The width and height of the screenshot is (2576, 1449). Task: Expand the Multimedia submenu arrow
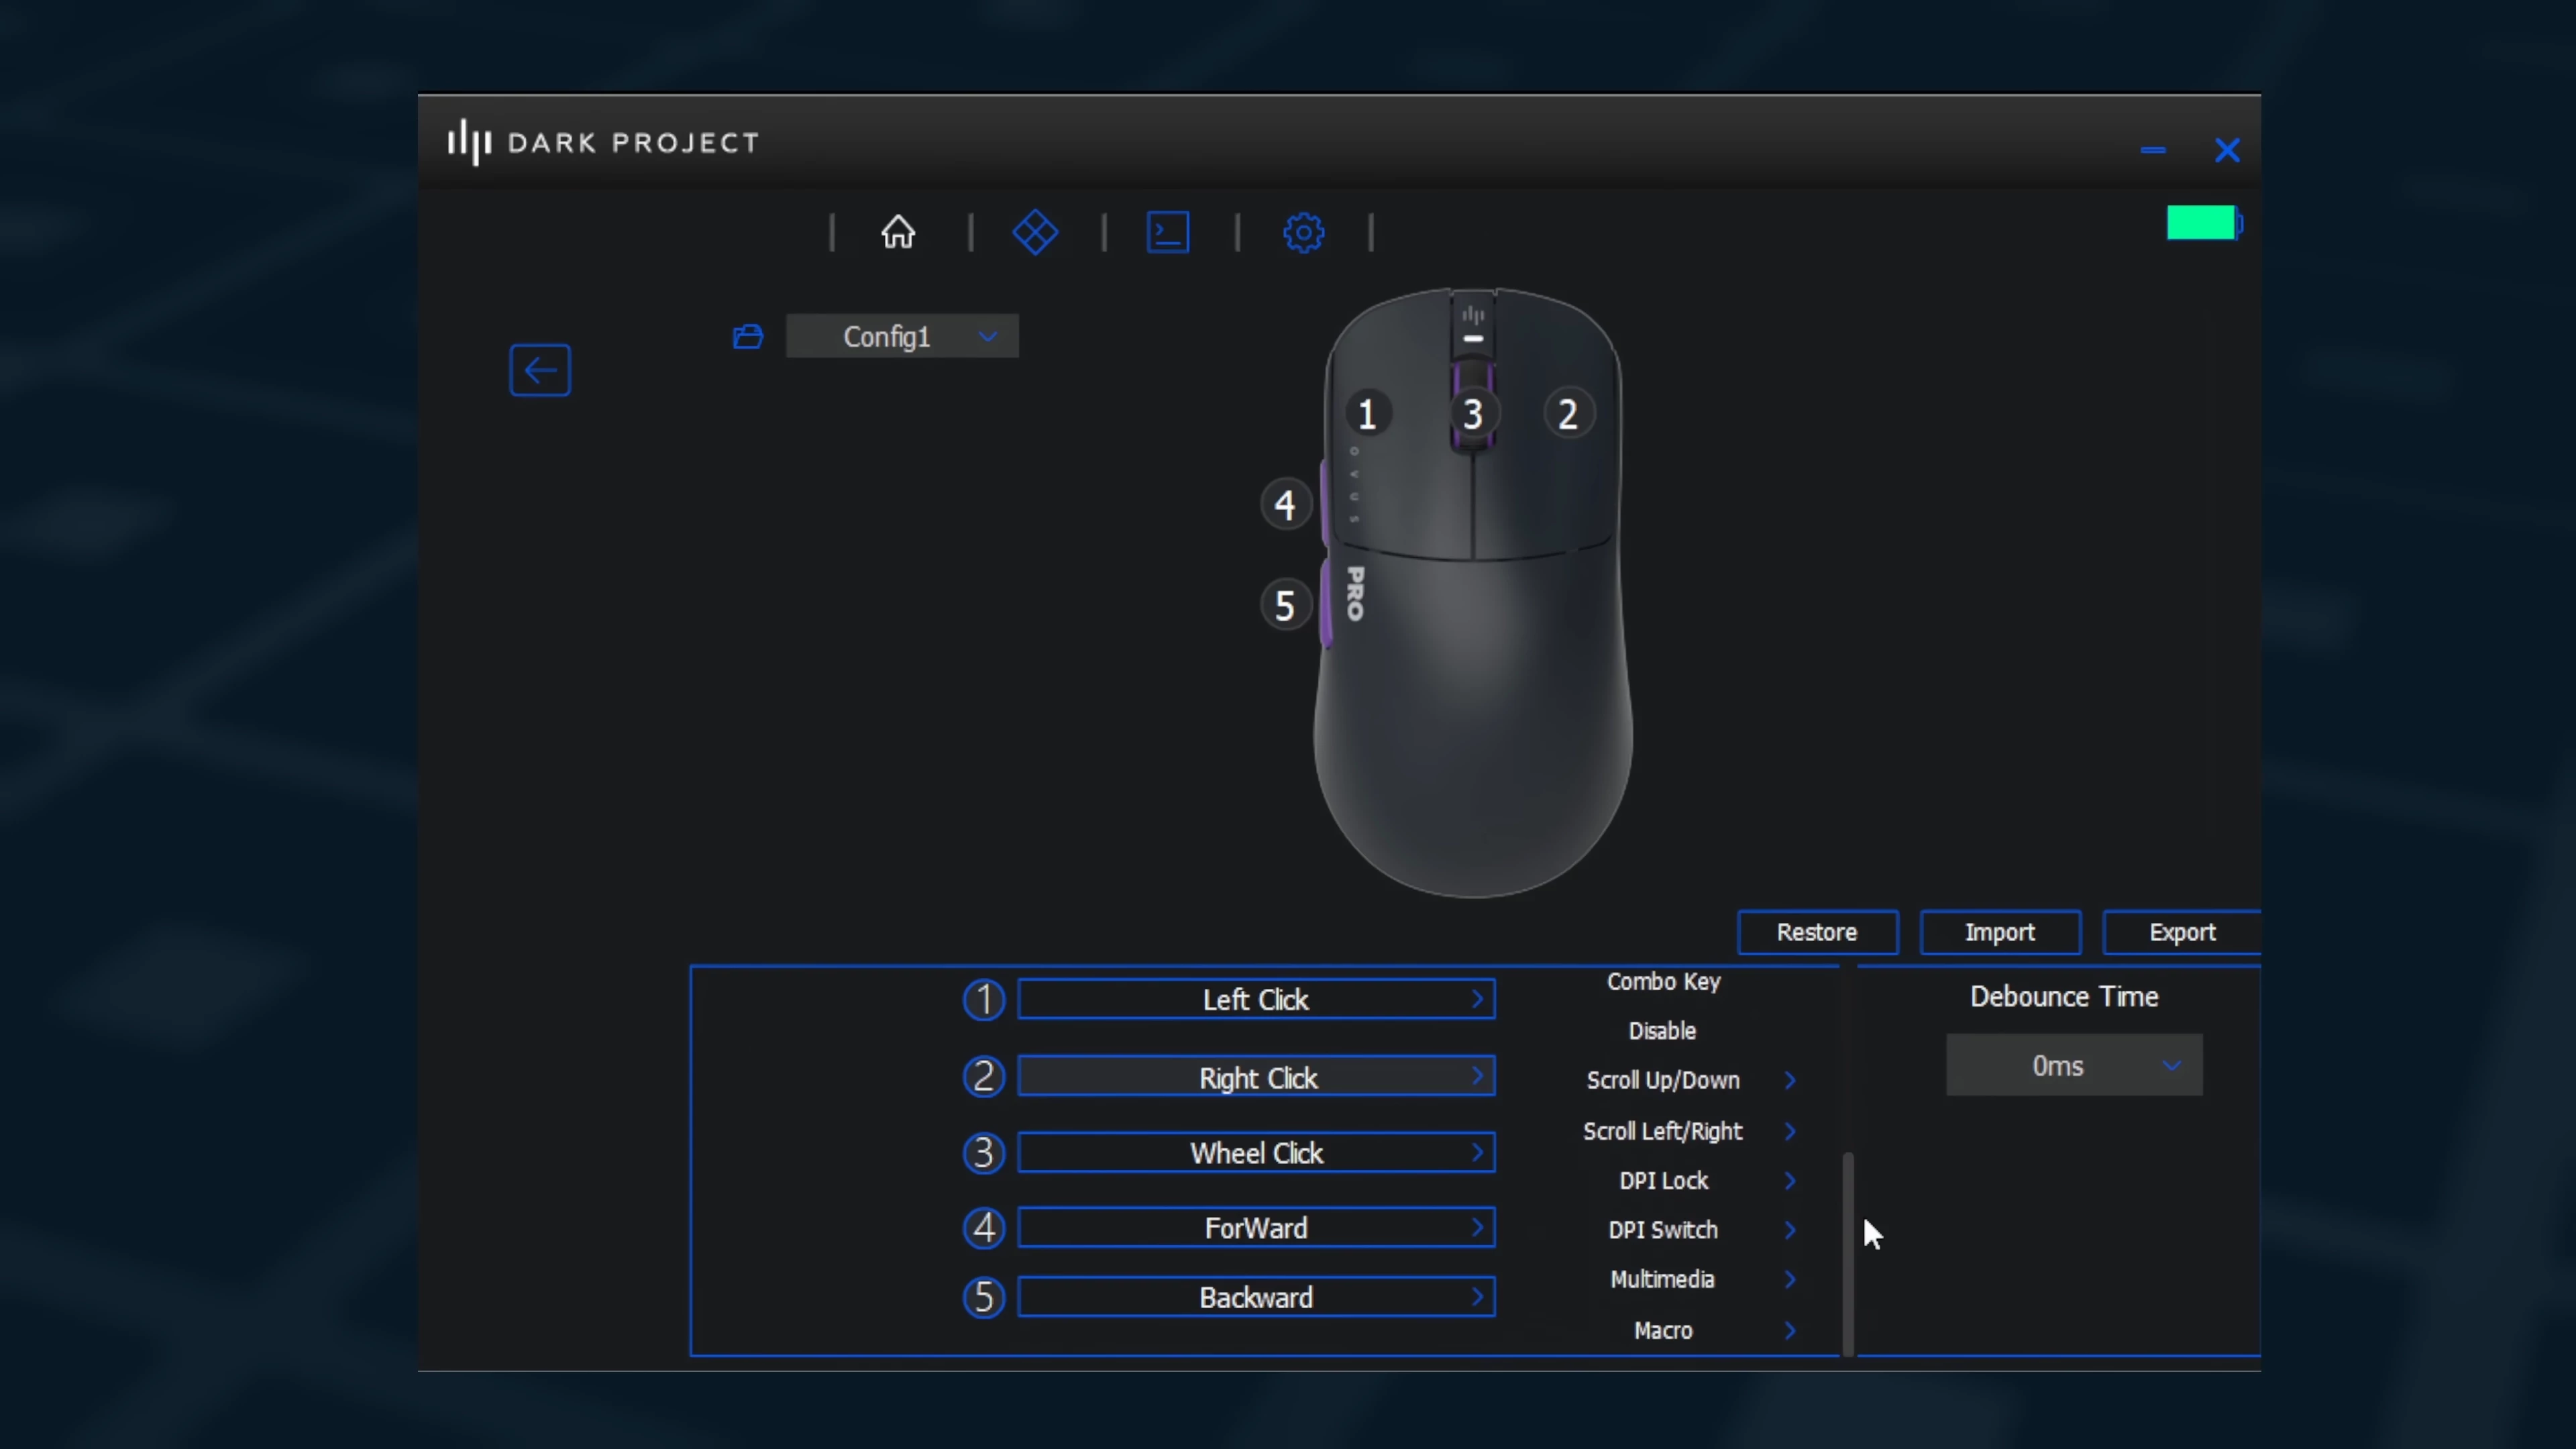pyautogui.click(x=1790, y=1279)
